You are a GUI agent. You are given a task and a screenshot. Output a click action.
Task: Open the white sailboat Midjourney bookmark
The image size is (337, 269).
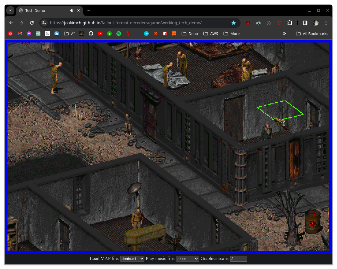pos(47,34)
